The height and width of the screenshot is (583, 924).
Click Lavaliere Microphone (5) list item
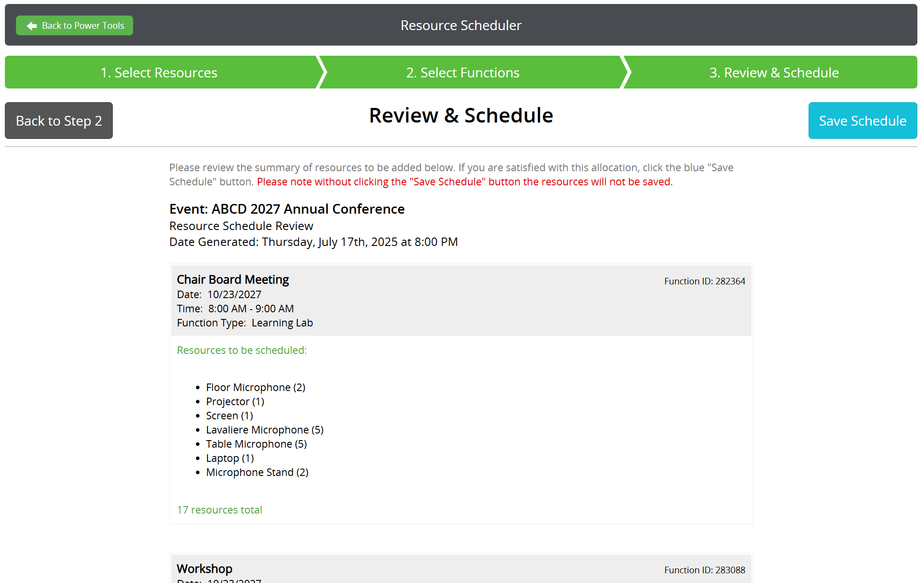click(x=265, y=430)
